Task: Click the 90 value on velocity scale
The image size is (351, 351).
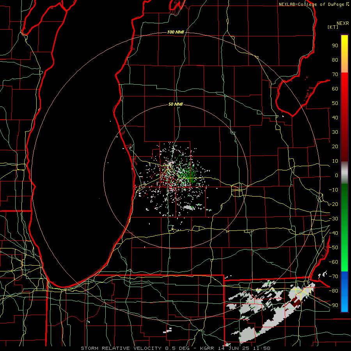Action: (x=335, y=46)
